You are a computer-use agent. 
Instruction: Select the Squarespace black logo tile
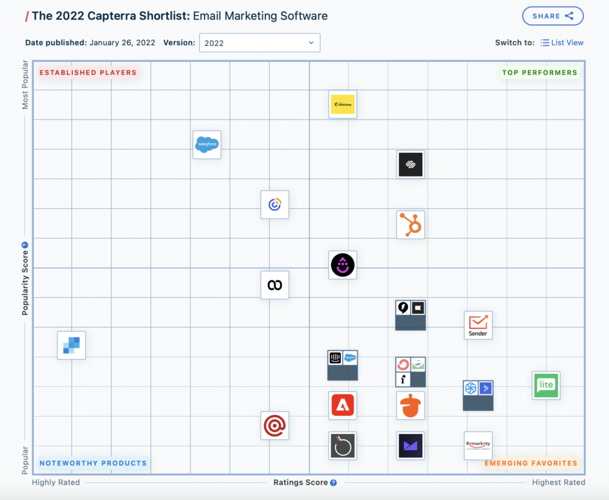(x=410, y=165)
